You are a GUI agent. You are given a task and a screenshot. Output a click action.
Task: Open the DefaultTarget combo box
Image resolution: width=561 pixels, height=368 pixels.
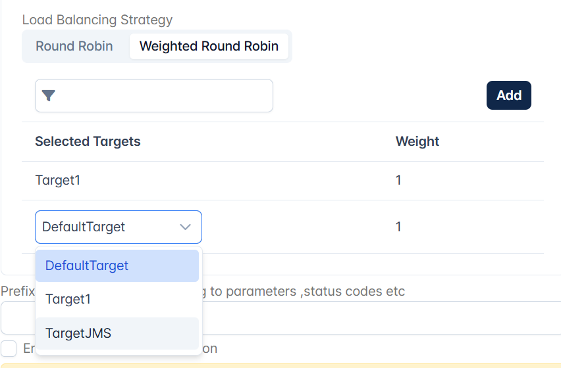(119, 227)
